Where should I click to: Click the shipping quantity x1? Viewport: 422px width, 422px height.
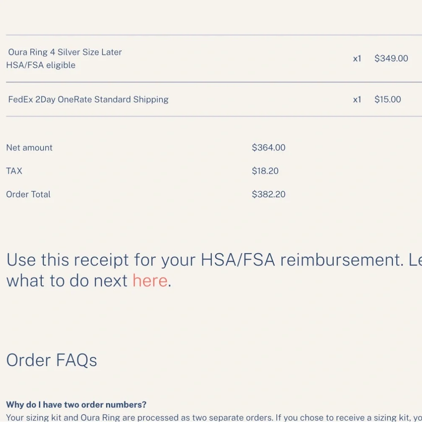[357, 100]
